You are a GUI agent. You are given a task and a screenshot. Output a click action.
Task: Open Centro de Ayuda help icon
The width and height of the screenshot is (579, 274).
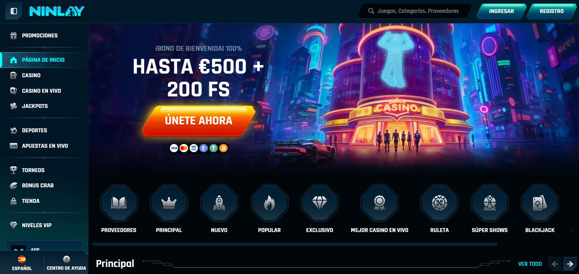(x=66, y=263)
